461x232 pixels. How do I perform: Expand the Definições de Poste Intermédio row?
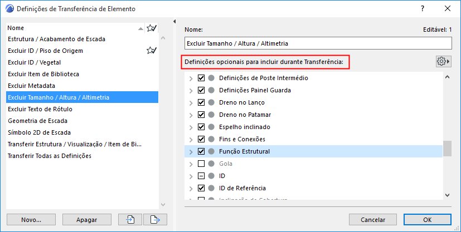coord(191,78)
